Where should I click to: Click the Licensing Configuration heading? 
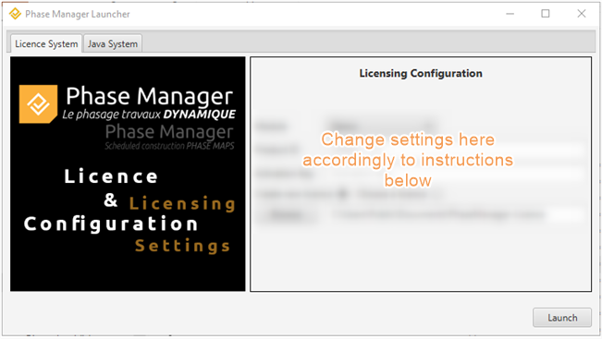(421, 73)
